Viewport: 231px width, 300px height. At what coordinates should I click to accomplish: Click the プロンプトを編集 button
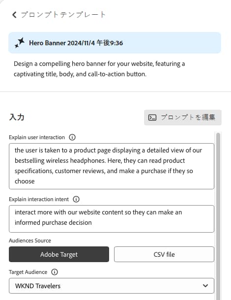coord(183,117)
